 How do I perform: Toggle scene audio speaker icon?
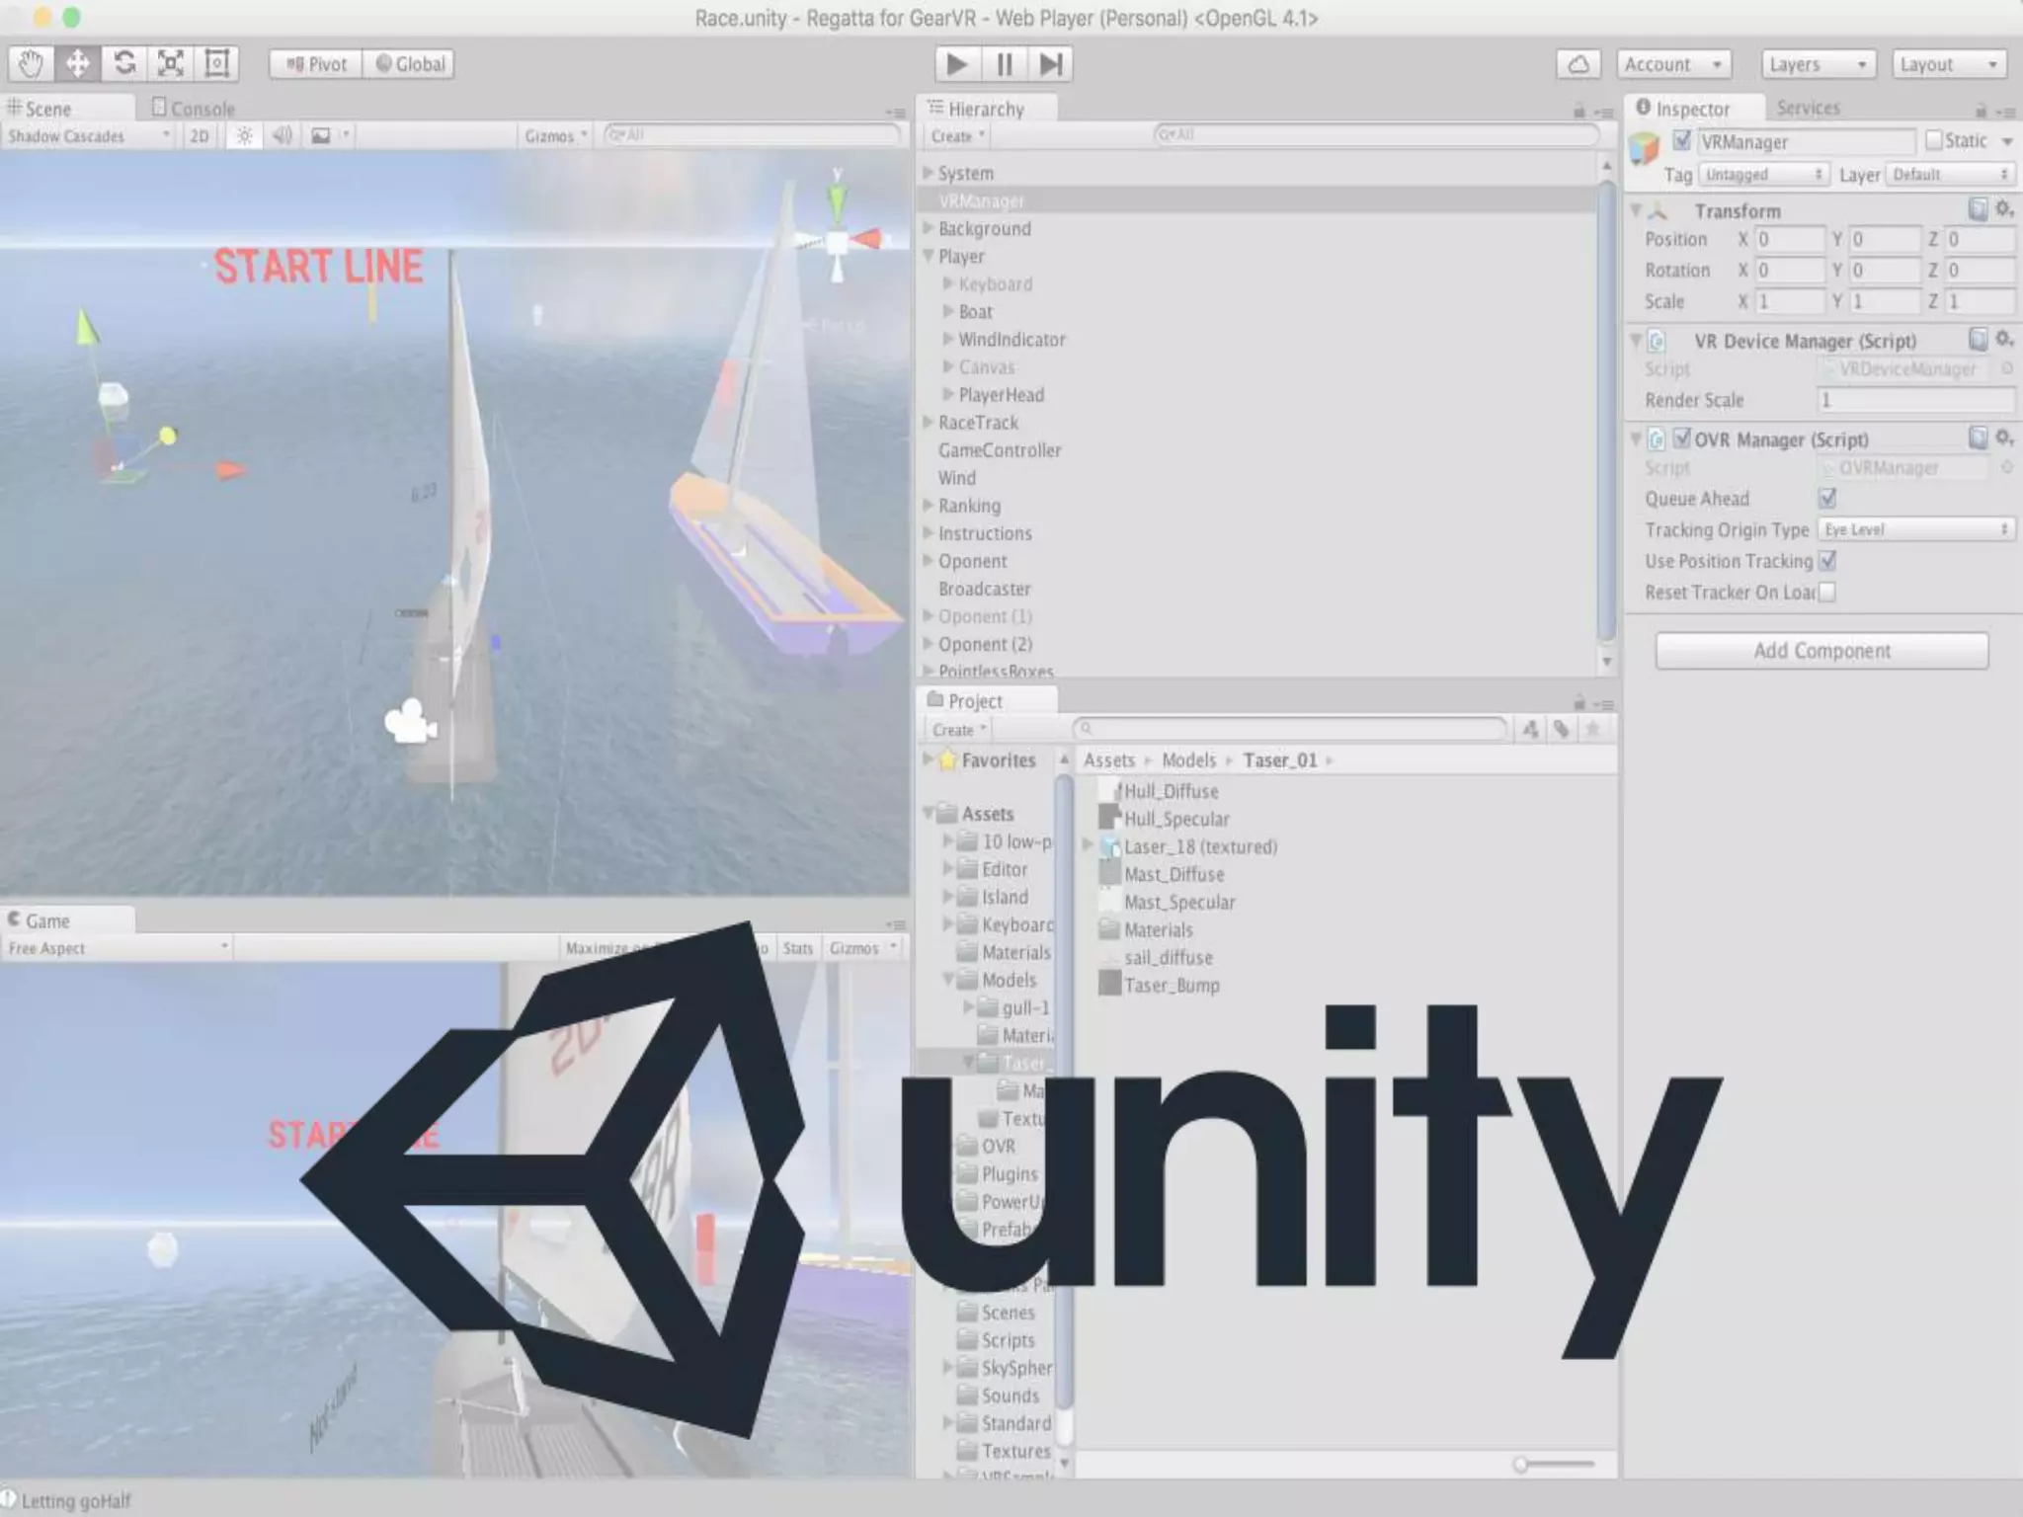coord(282,136)
